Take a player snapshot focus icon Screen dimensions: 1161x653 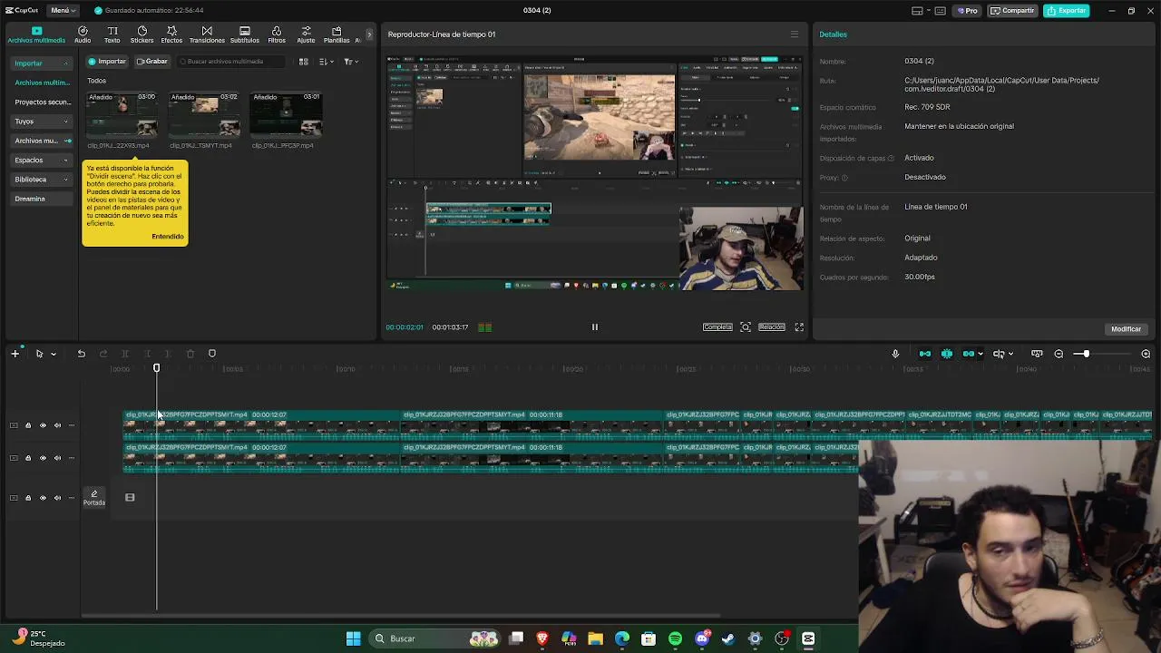tap(746, 327)
